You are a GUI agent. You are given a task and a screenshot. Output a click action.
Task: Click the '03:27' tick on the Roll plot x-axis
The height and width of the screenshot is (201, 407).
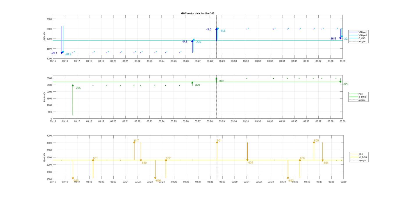tap(198, 182)
